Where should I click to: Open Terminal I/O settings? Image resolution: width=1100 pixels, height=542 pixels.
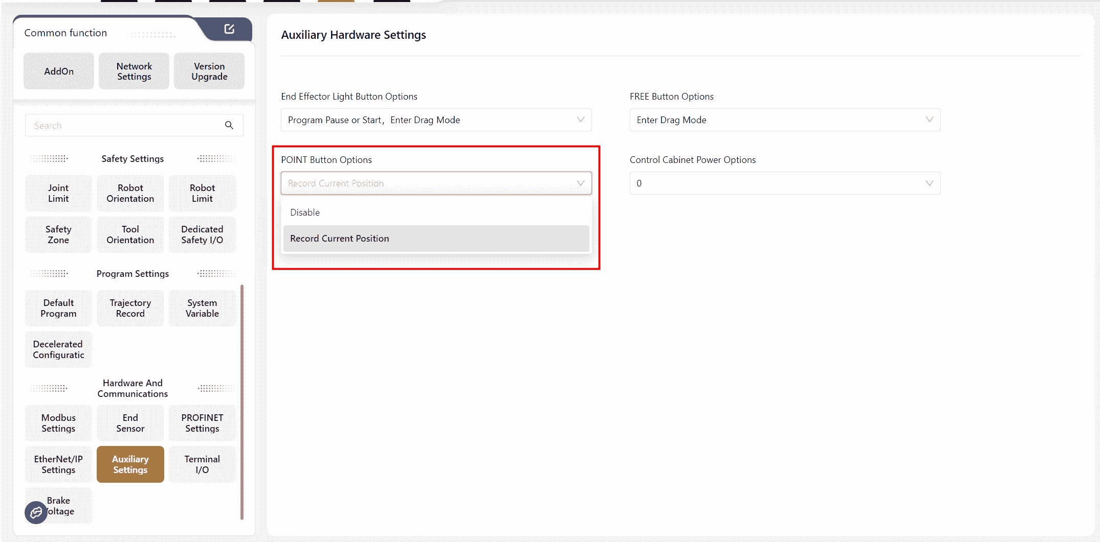tap(202, 465)
